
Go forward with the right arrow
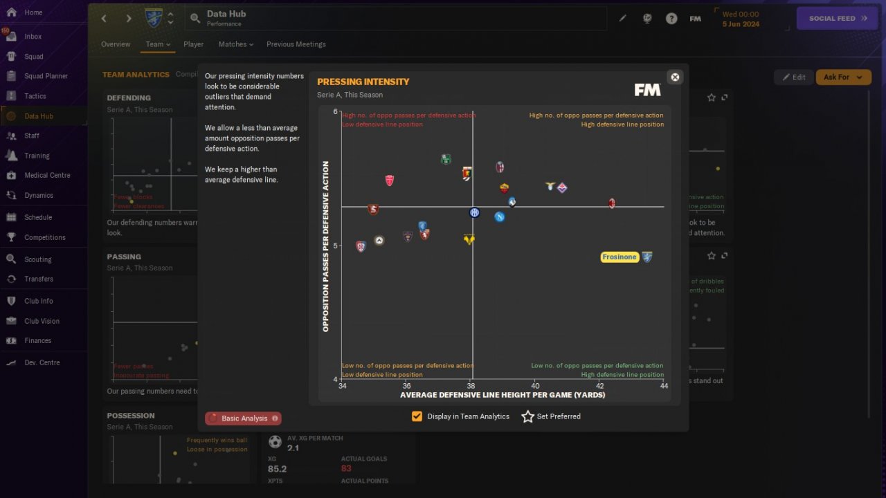coord(128,19)
